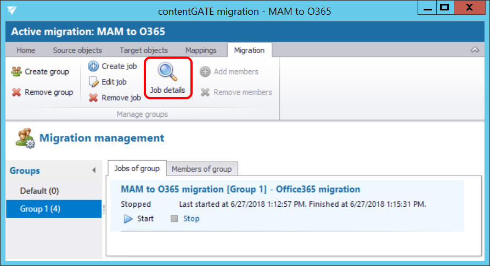Select the Jobs of group tab

click(136, 168)
